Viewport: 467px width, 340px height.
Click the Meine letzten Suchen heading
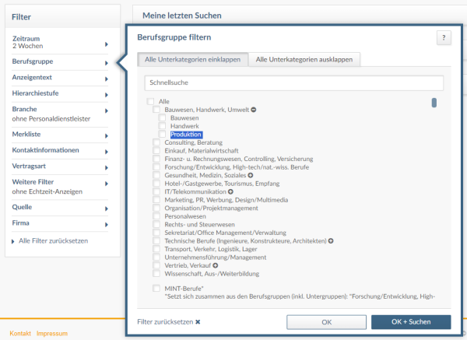tap(182, 16)
